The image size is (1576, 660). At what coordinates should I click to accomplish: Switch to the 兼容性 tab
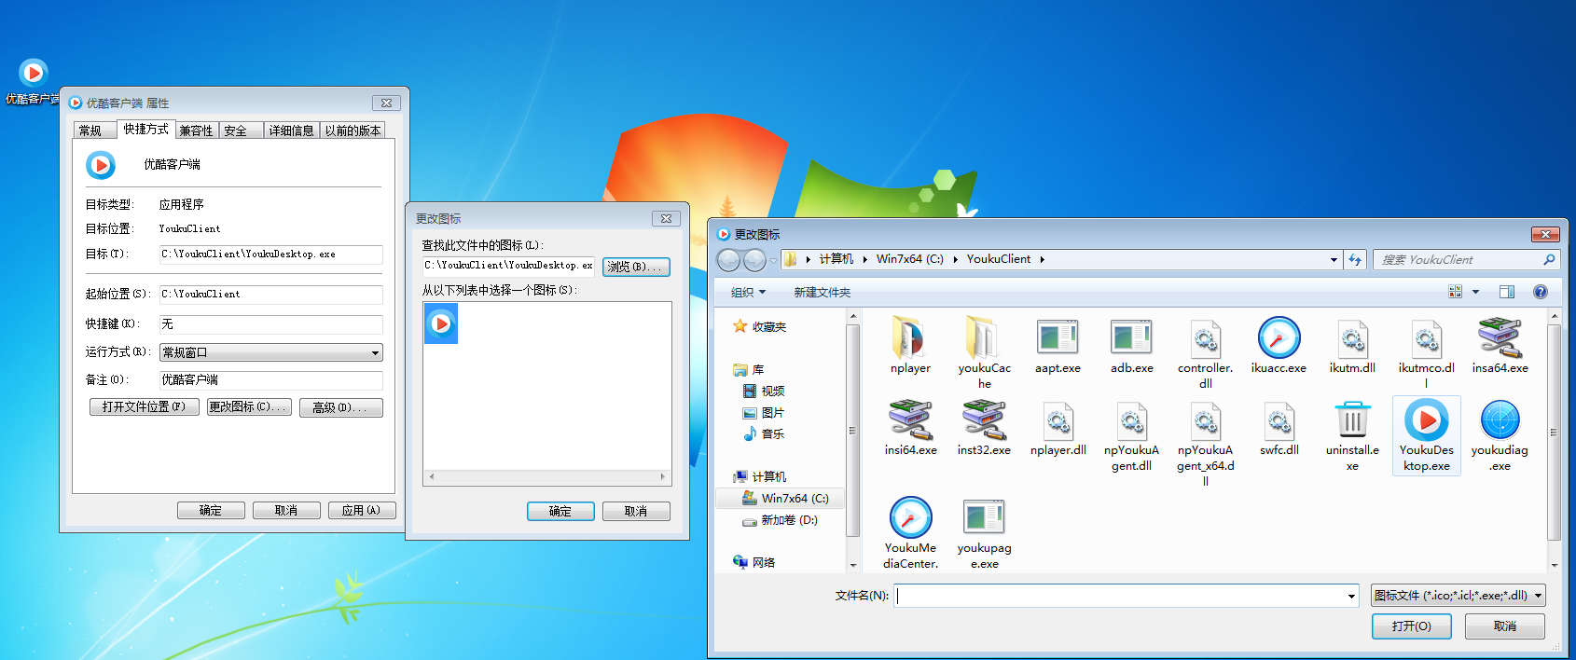tap(197, 131)
